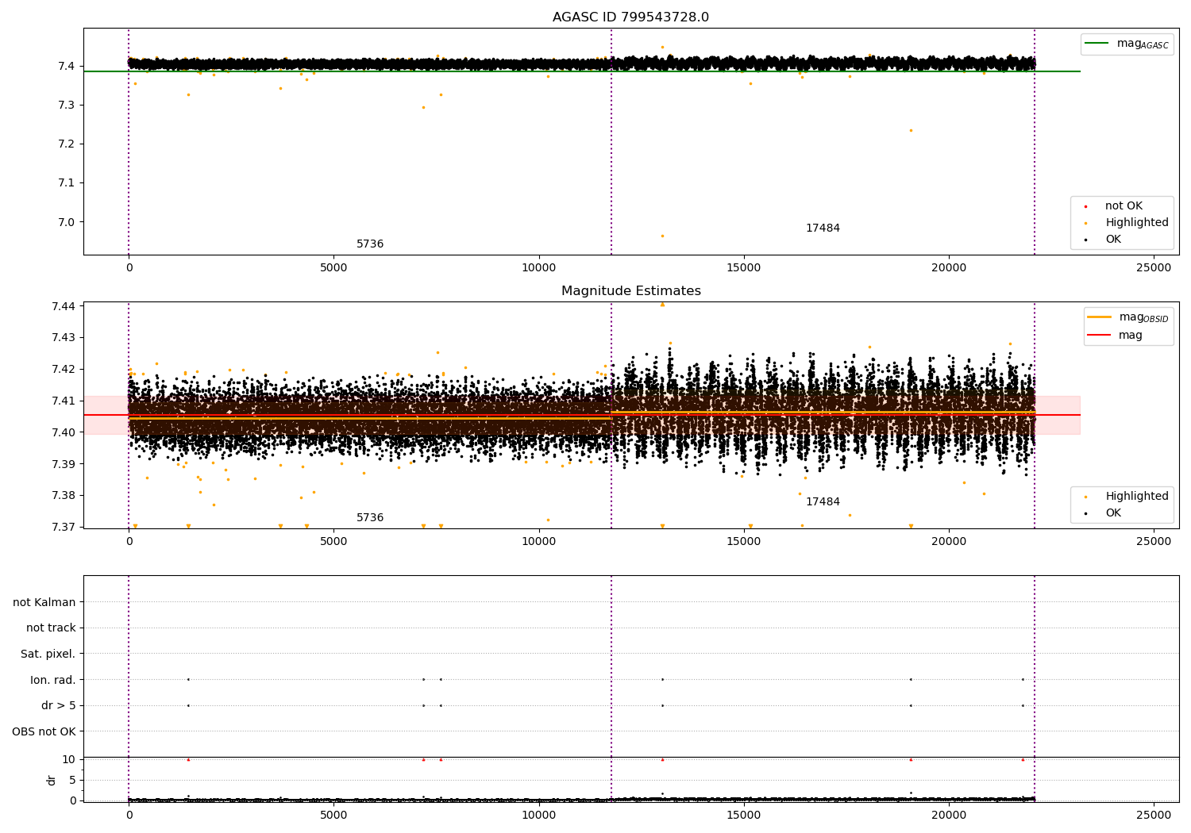
Task: Click 'OK' legend entry in Magnitude Estimates plot
Action: click(1113, 513)
